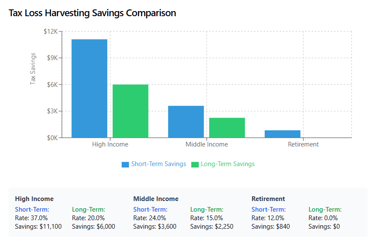Click the Retirement x-axis label

(303, 144)
